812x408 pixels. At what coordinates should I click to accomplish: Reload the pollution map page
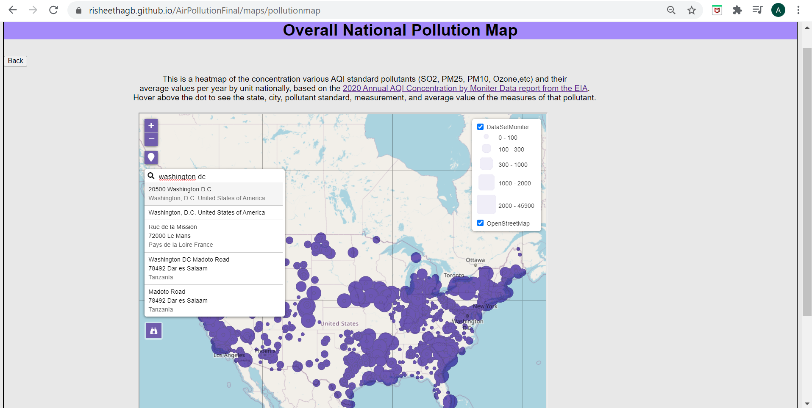pos(53,10)
